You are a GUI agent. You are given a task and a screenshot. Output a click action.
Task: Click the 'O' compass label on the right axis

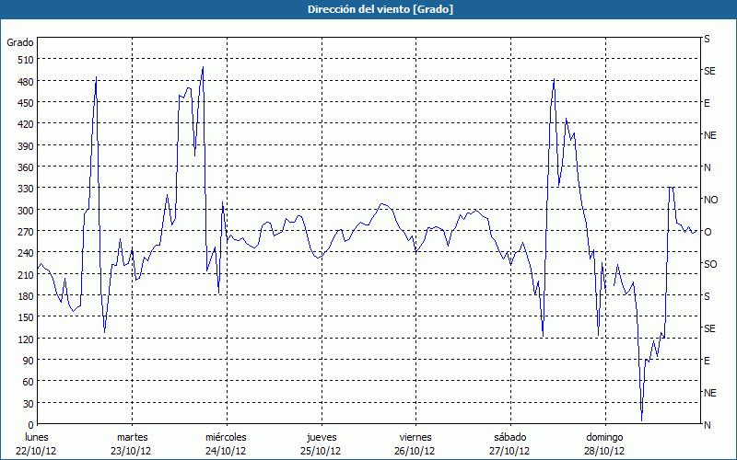(708, 232)
